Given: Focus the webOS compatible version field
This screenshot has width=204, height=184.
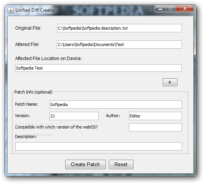Looking at the screenshot, I should [x=155, y=127].
